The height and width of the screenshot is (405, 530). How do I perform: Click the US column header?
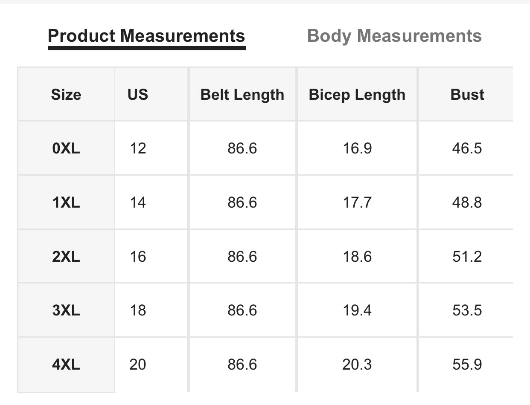click(137, 94)
